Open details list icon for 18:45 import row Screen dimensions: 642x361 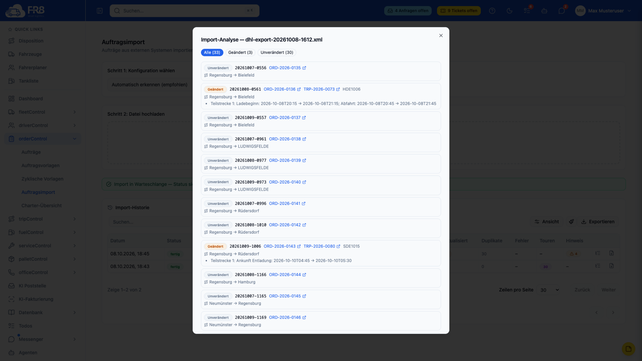point(598,253)
